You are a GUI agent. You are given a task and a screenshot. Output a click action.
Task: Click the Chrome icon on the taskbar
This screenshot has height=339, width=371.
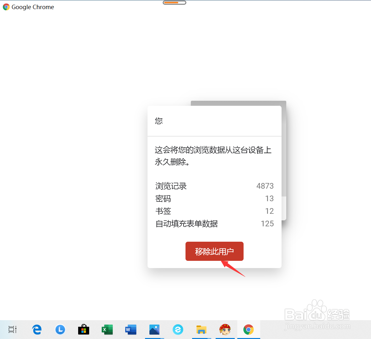[249, 330]
